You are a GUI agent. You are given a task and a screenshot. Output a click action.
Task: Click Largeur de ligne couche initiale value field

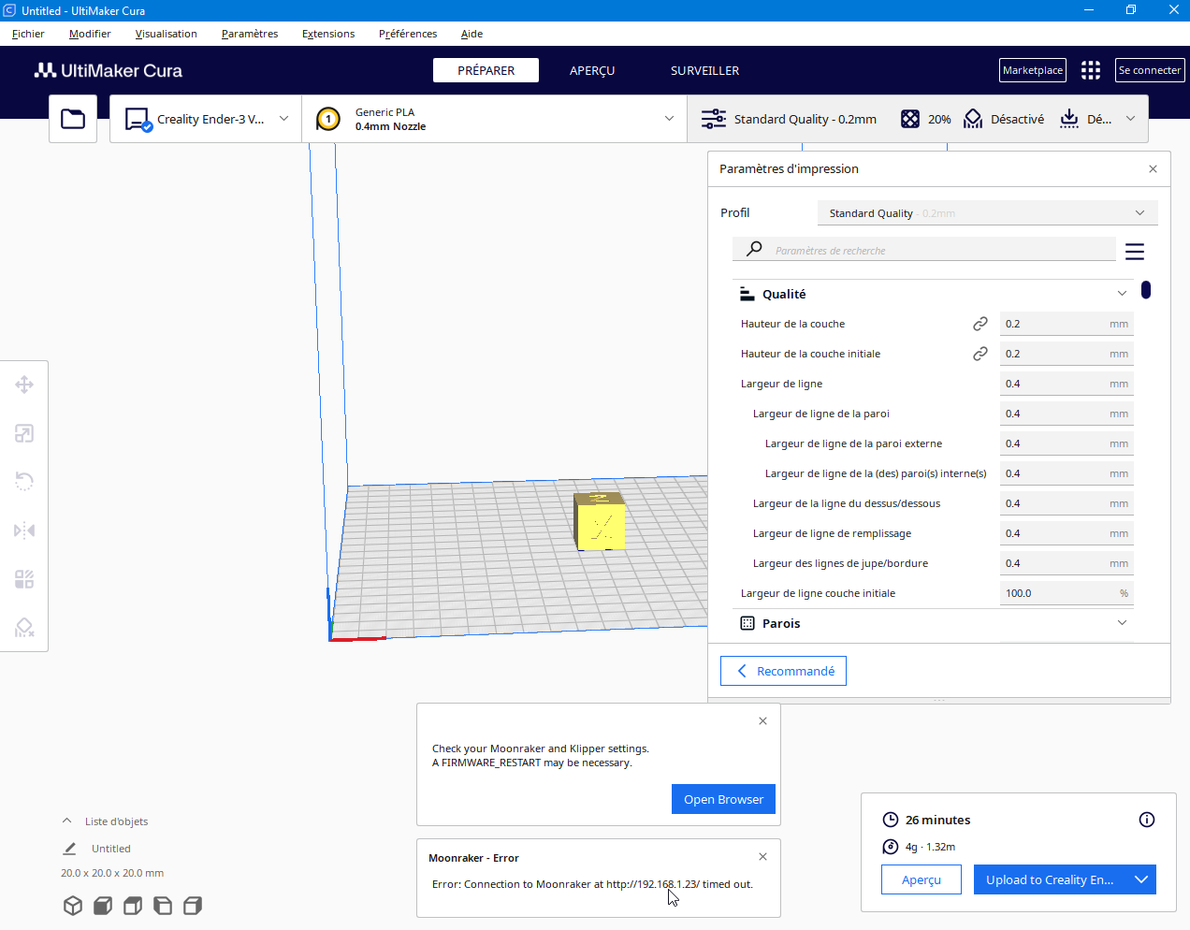pyautogui.click(x=1067, y=593)
